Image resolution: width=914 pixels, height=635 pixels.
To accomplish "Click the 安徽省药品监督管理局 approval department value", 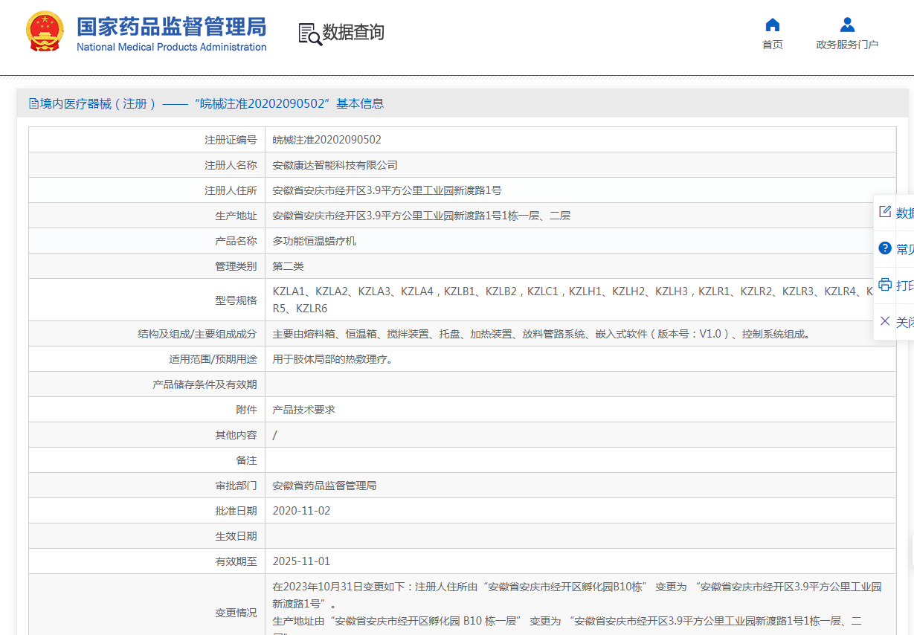I will coord(325,486).
